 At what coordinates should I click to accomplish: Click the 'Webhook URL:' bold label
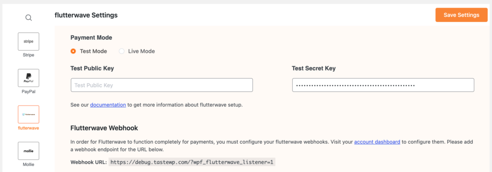(x=89, y=162)
